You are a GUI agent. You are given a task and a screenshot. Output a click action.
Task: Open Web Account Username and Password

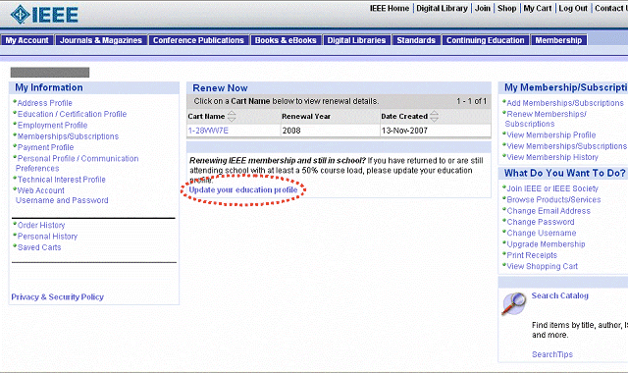[x=62, y=195]
